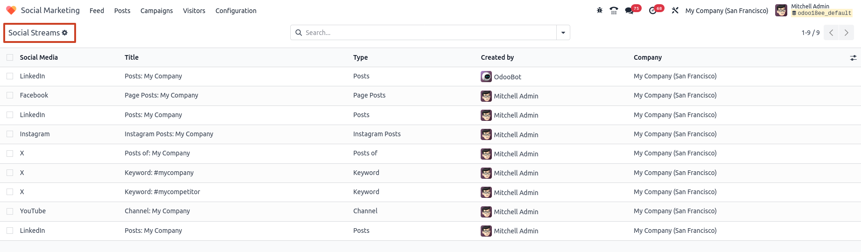Select the Facebook row checkbox
The image size is (861, 252).
click(x=10, y=95)
